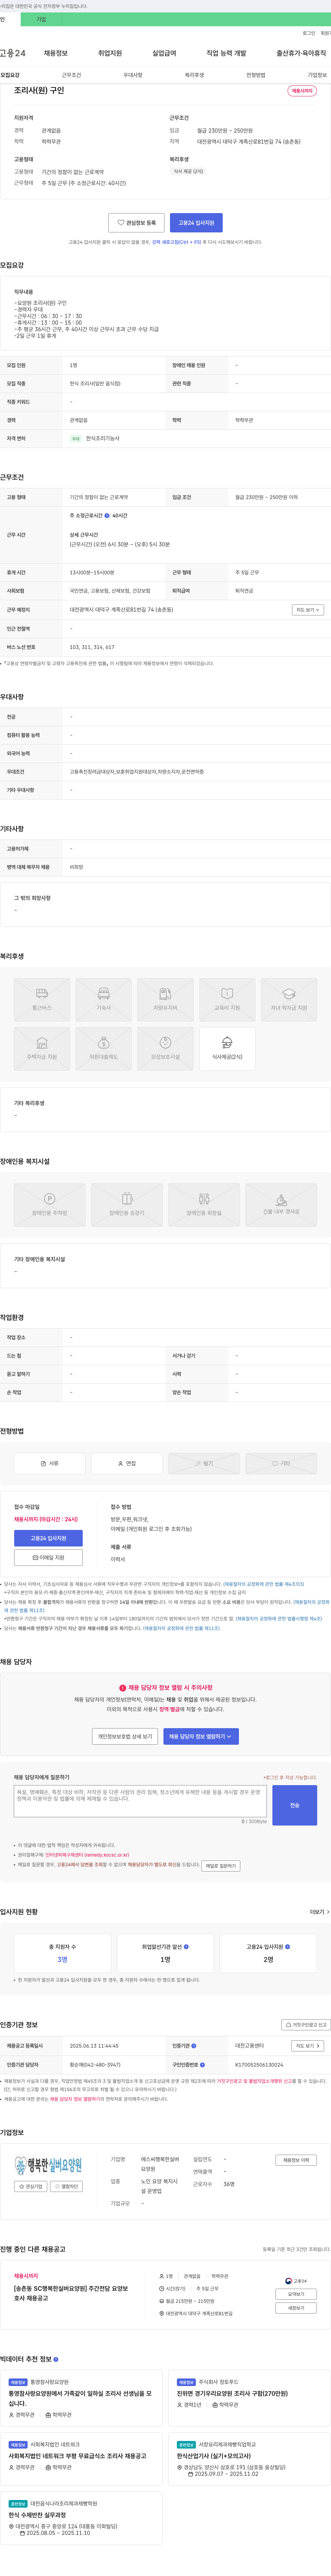Click the 통근버스 welfare icon

(42, 1000)
